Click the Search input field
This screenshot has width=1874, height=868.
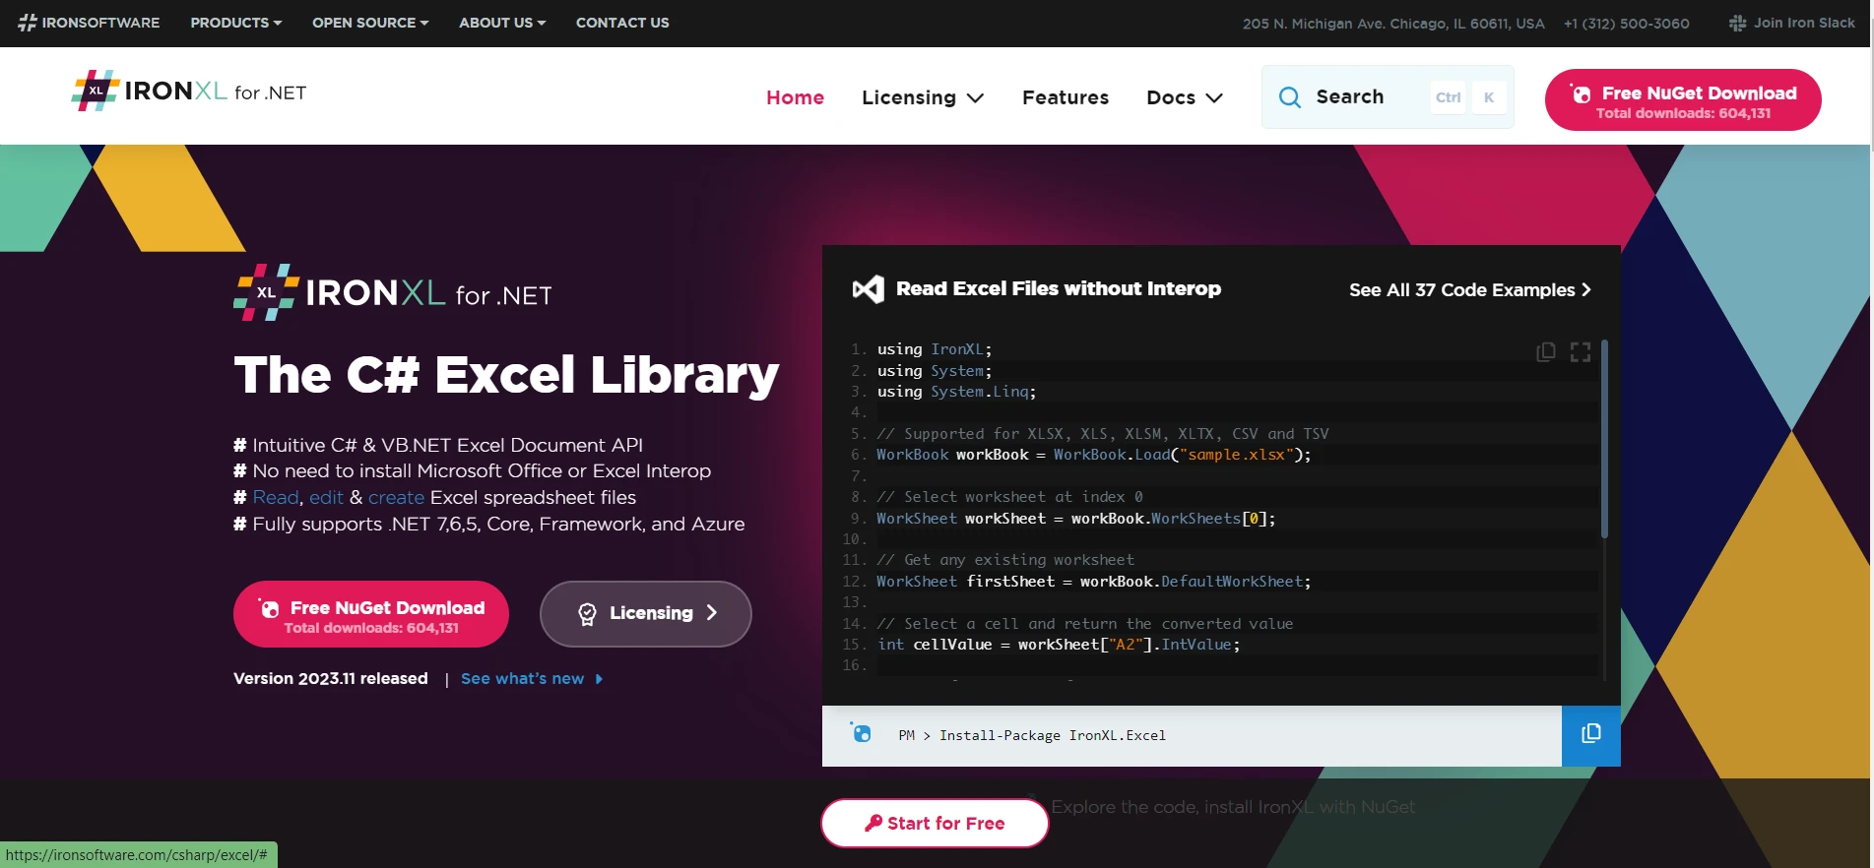(x=1388, y=96)
